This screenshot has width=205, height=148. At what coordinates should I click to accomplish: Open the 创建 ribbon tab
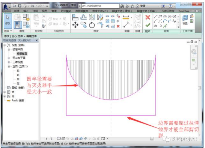(16, 11)
